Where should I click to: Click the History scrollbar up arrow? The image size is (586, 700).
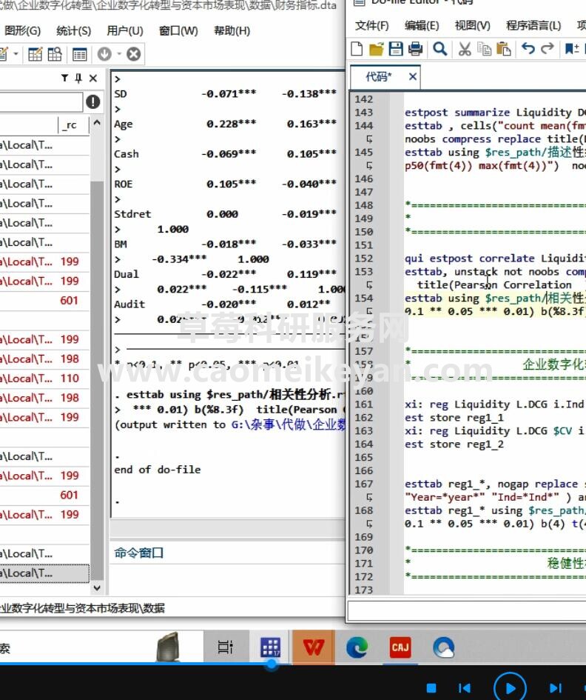coord(97,123)
